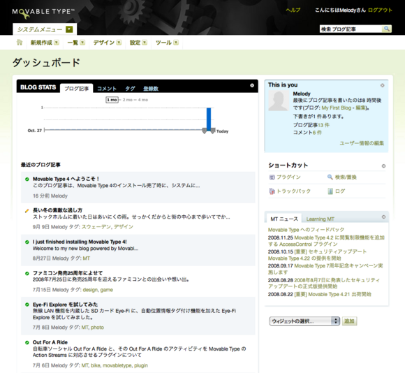The width and height of the screenshot is (405, 373).
Task: Click the プラグイン shortcut icon
Action: click(272, 177)
